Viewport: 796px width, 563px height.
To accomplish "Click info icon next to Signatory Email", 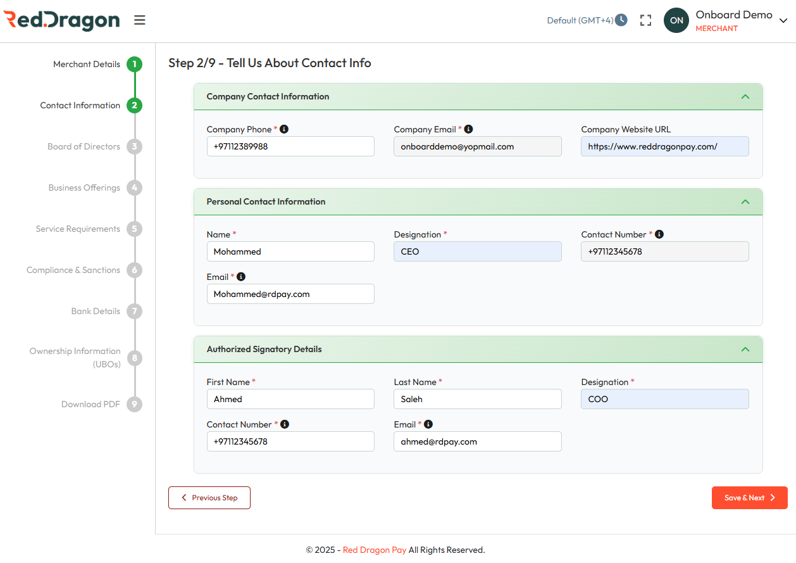I will pos(428,424).
